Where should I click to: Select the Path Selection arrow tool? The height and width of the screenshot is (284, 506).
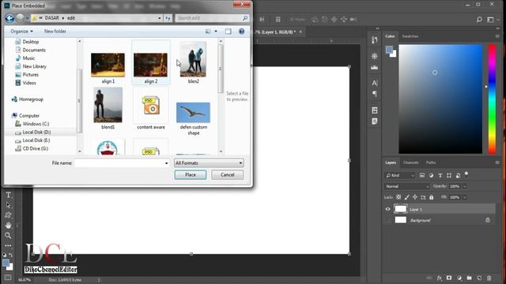click(9, 205)
